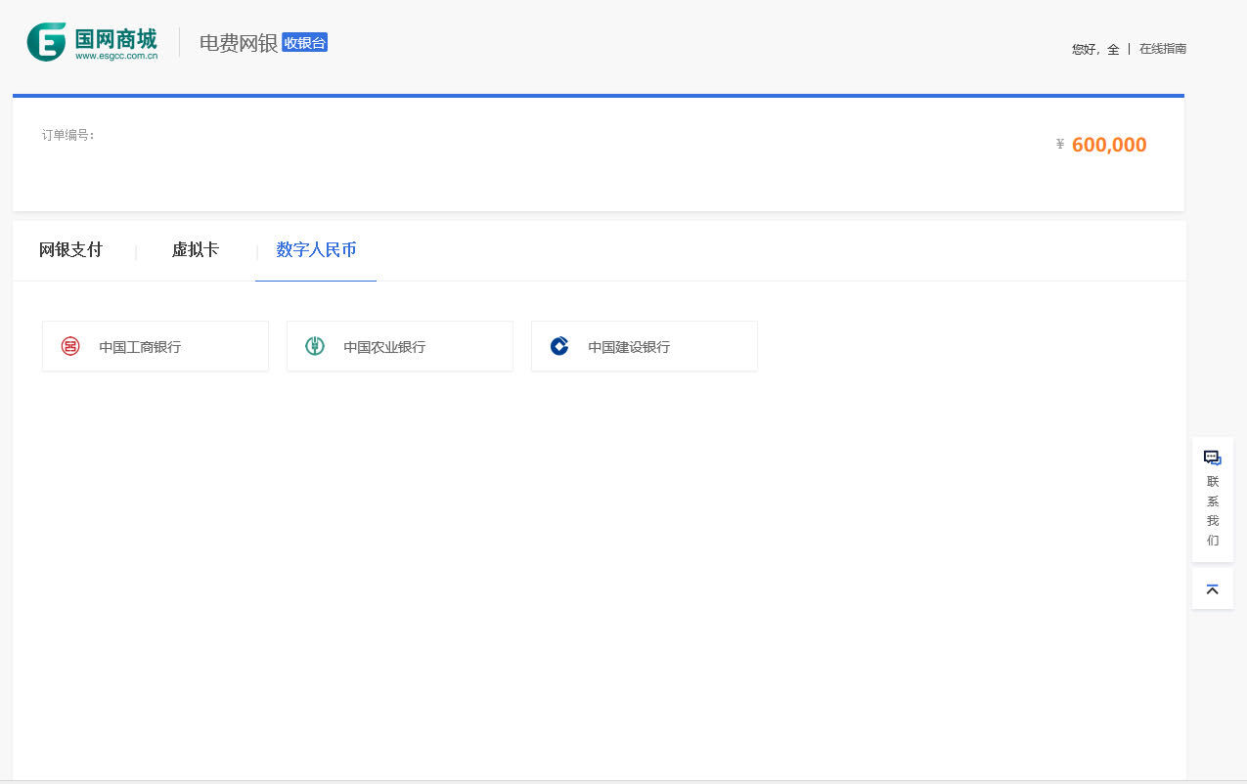1247x784 pixels.
Task: Click the ¥ currency symbol
Action: 1060,145
